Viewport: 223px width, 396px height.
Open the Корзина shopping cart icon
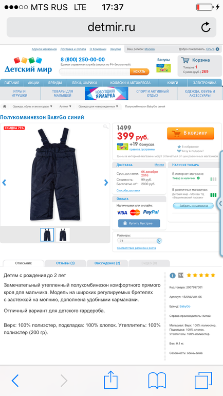(185, 60)
